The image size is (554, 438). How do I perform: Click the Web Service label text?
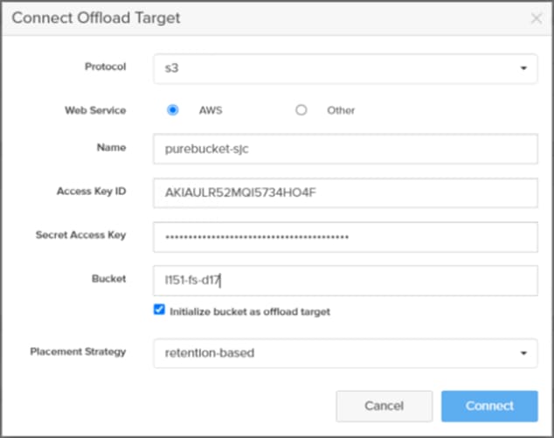pos(95,110)
